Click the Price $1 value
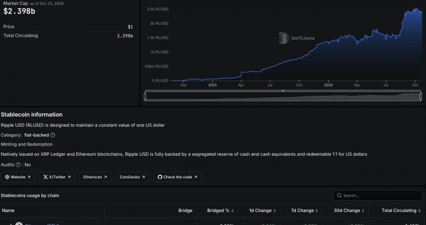Viewport: 426px width, 225px height. pyautogui.click(x=130, y=27)
